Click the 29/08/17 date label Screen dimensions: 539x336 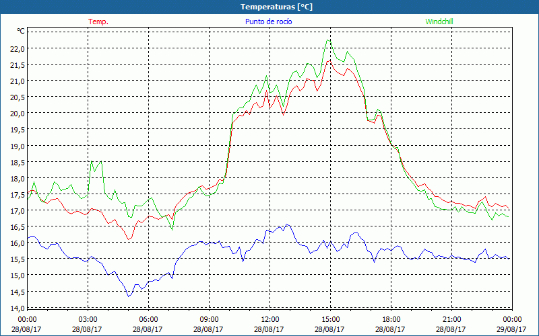[x=511, y=329]
